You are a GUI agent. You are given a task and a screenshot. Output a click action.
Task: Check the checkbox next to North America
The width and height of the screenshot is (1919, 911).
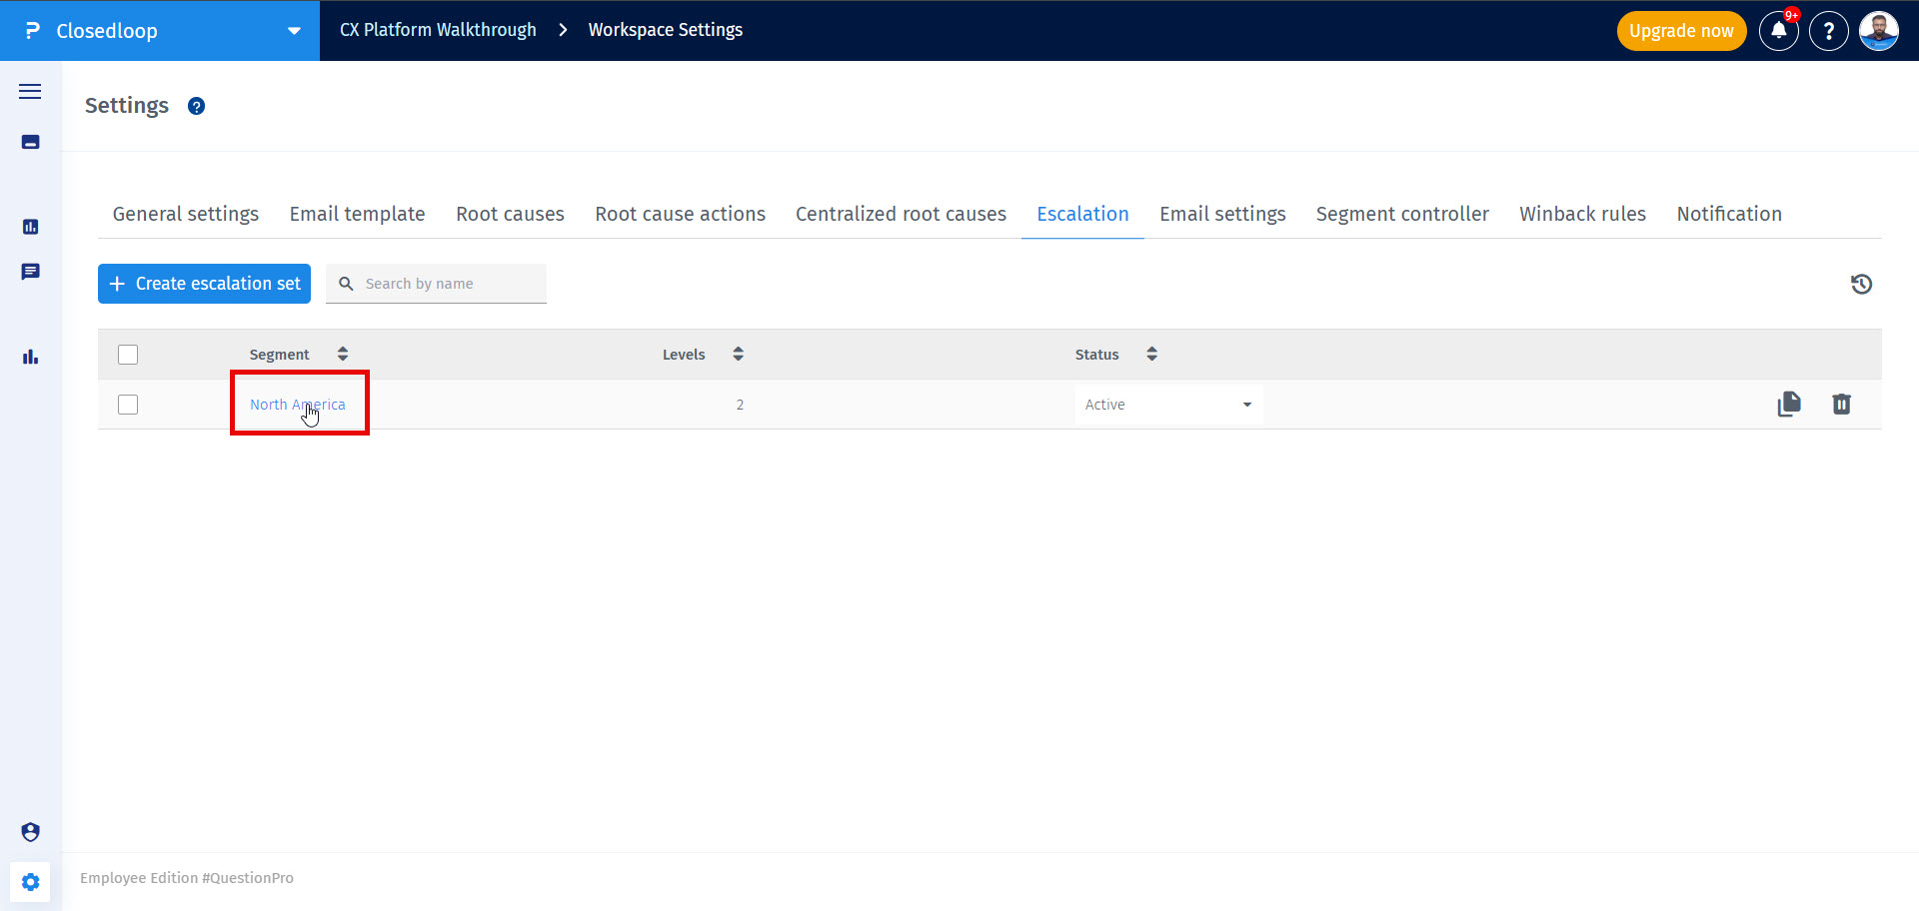128,405
